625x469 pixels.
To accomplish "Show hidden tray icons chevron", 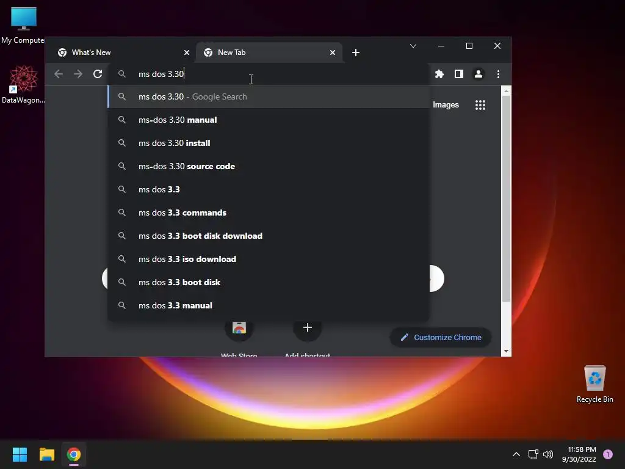I will pyautogui.click(x=516, y=454).
